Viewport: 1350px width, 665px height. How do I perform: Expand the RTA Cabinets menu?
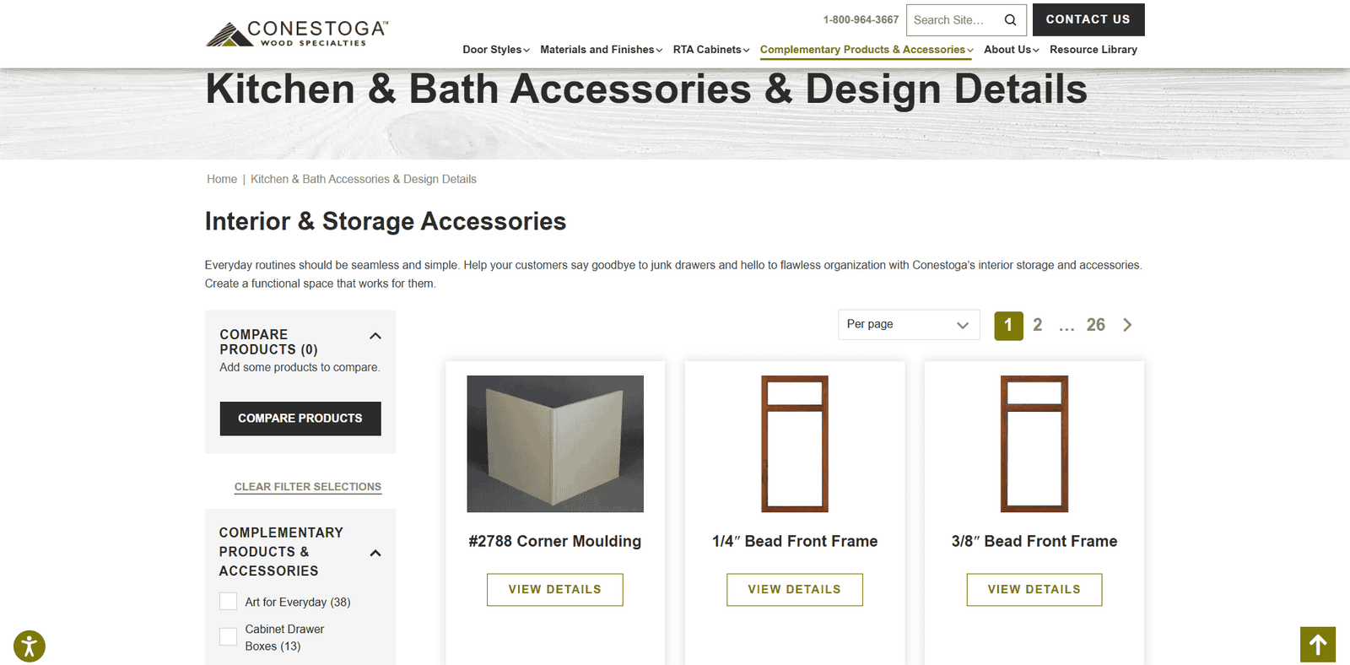tap(711, 50)
